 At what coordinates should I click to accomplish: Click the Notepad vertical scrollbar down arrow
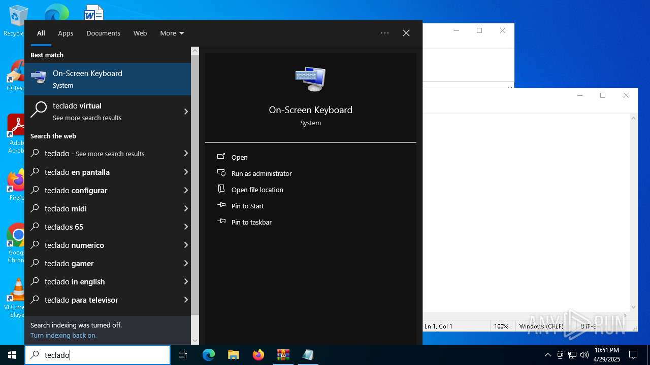click(633, 307)
